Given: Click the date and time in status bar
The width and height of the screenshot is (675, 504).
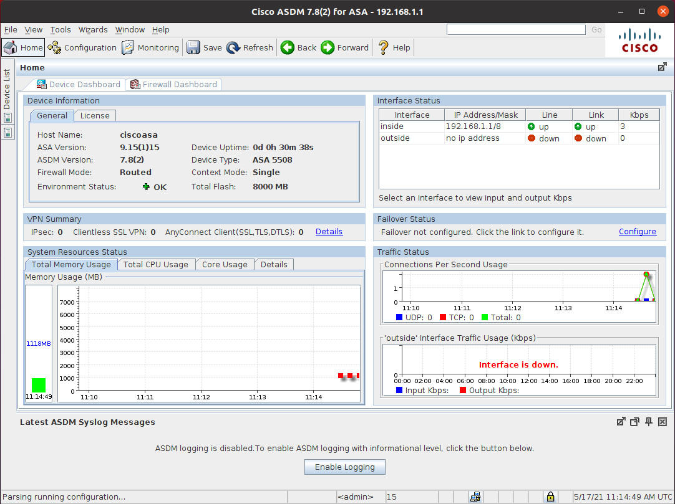Looking at the screenshot, I should (x=623, y=497).
